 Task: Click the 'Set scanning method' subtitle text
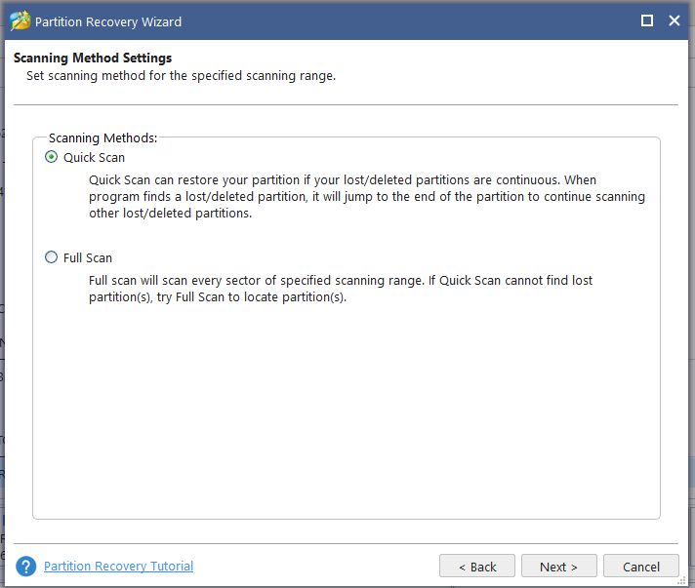[181, 75]
